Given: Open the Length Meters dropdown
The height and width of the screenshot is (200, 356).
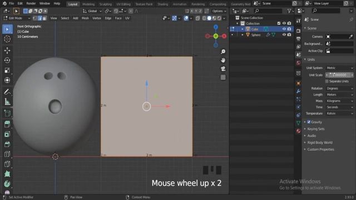Looking at the screenshot, I should (340, 95).
